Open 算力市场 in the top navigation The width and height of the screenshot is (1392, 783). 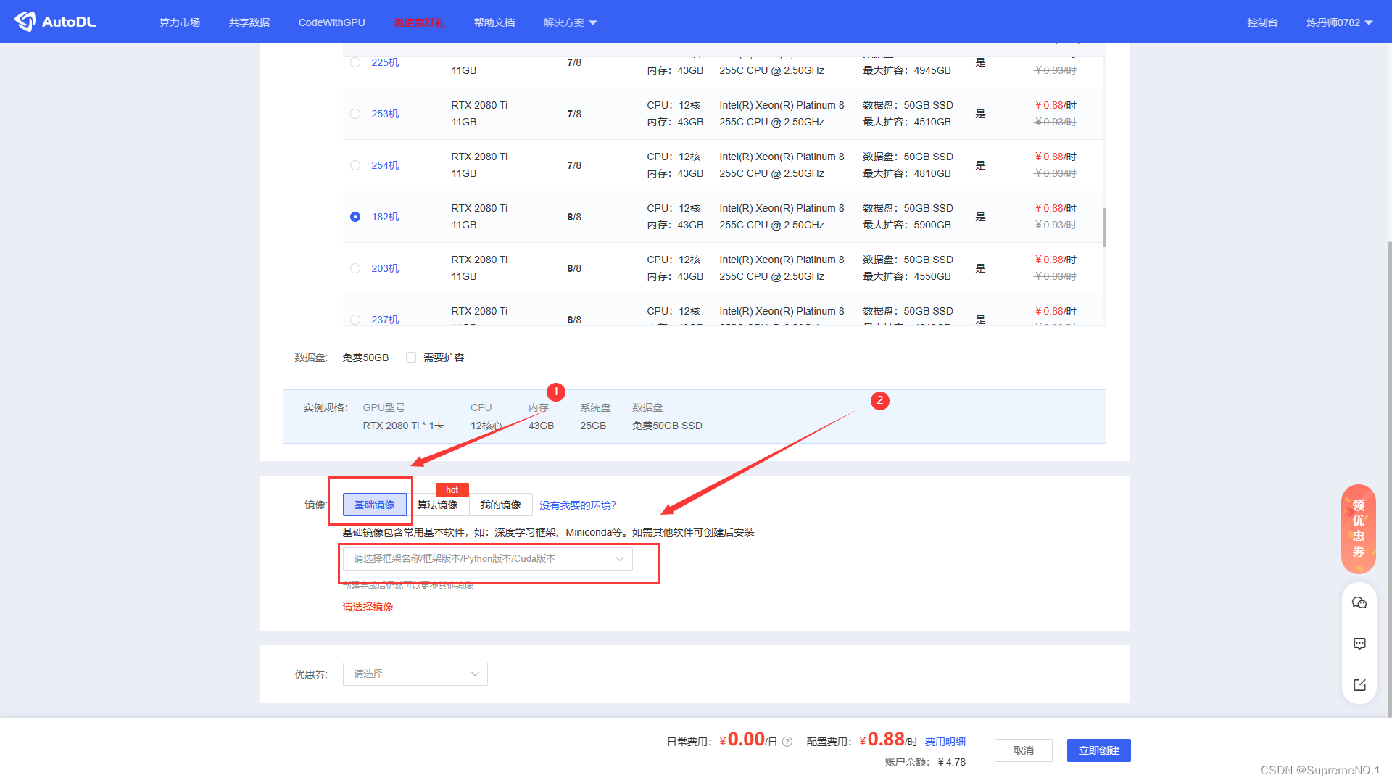(x=180, y=22)
